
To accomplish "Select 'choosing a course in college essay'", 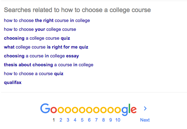I will point(41,56).
